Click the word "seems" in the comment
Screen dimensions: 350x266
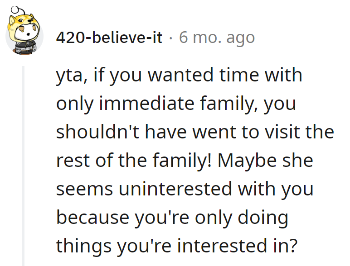pyautogui.click(x=84, y=190)
